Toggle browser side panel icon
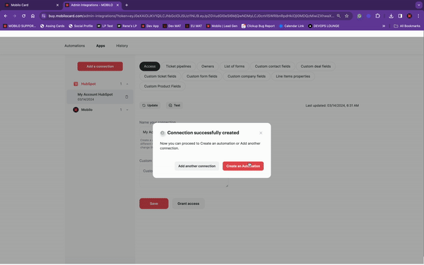 click(x=400, y=16)
